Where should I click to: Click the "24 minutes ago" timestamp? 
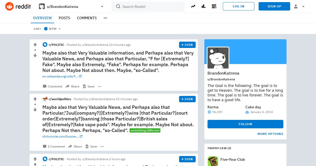(120, 45)
